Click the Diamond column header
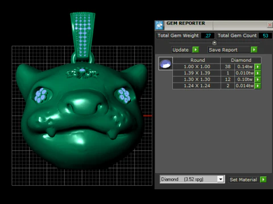Viewport: 273px width, 204px height. coord(241,60)
